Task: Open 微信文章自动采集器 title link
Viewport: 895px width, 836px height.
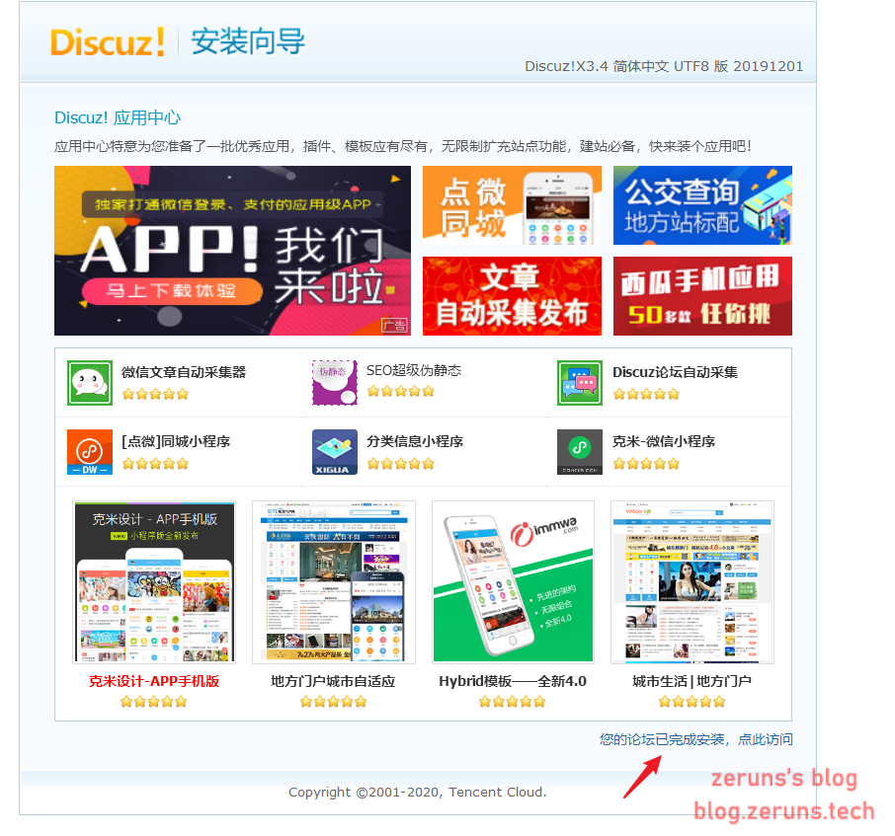Action: pos(184,372)
